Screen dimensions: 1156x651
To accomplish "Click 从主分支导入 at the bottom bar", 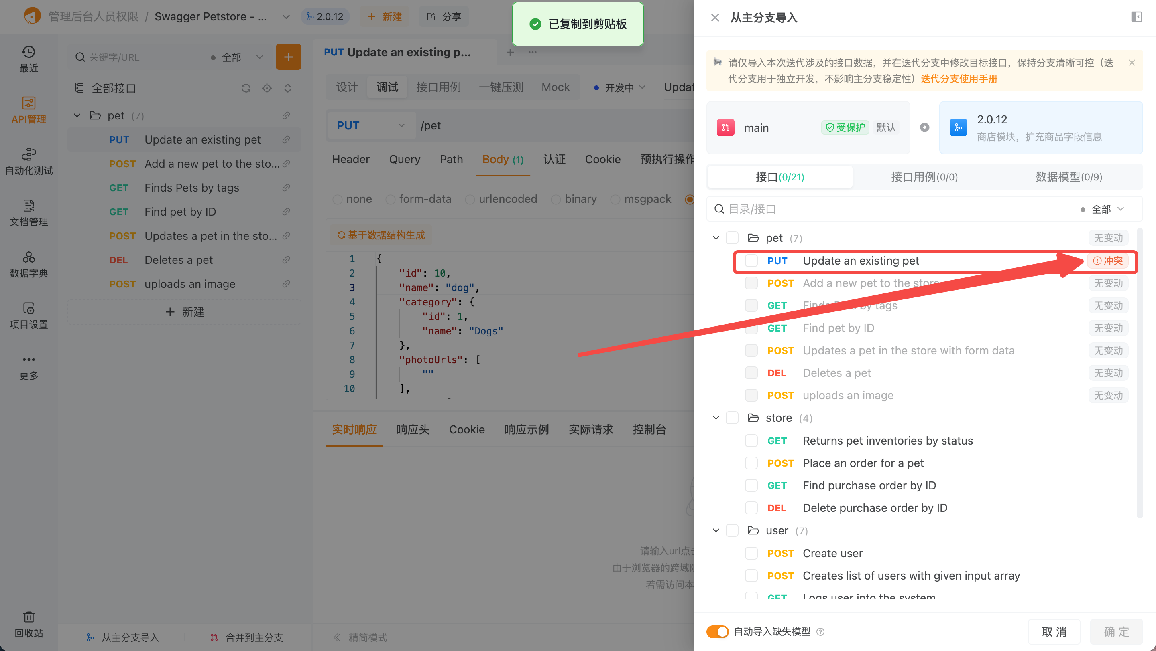I will pos(122,637).
